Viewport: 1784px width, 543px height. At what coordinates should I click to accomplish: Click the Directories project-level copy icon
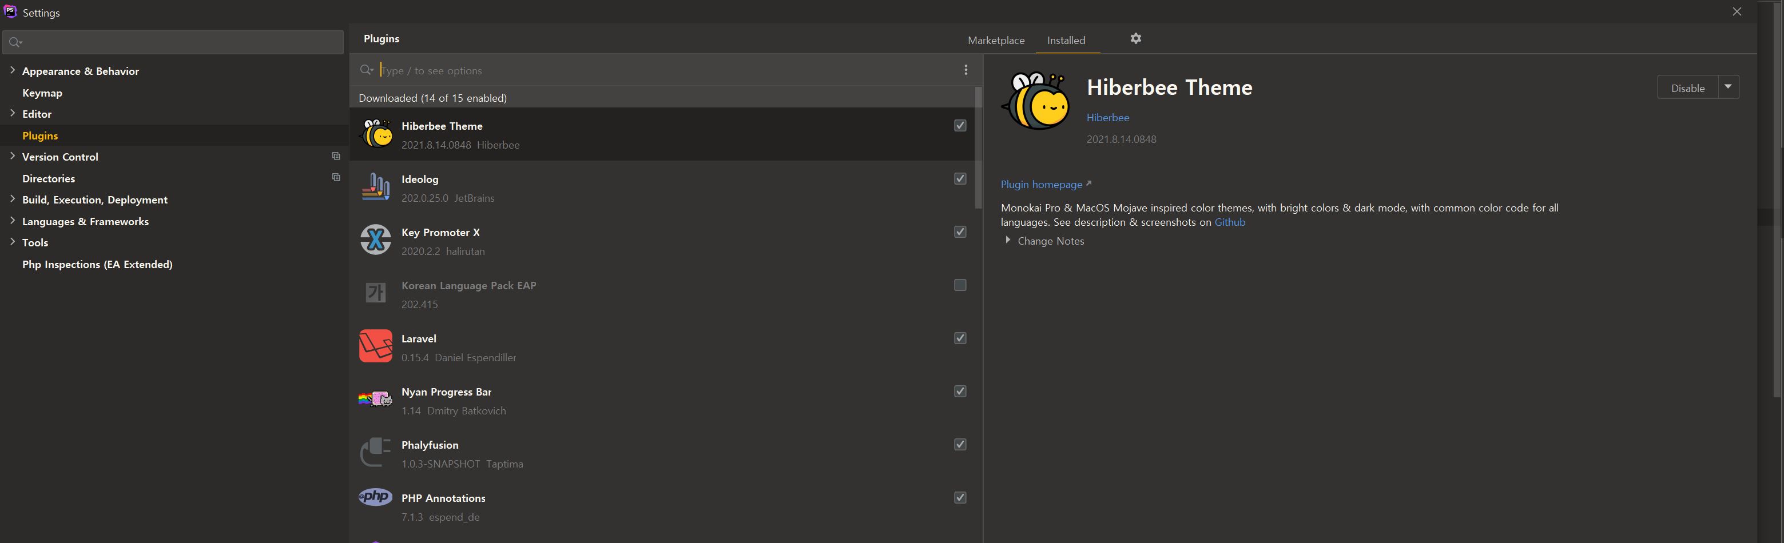(336, 178)
